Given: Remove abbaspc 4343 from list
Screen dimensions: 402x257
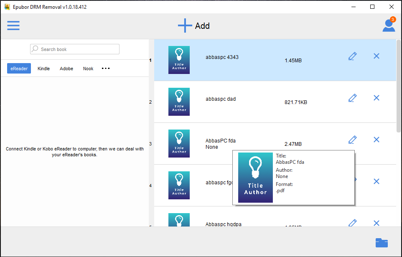Looking at the screenshot, I should [x=377, y=56].
